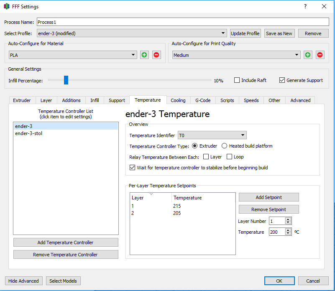The width and height of the screenshot is (335, 291).
Task: Click the Update Profile button
Action: tap(245, 33)
